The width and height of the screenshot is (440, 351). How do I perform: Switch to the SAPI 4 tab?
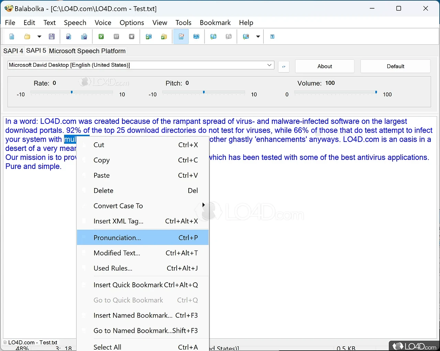(13, 51)
